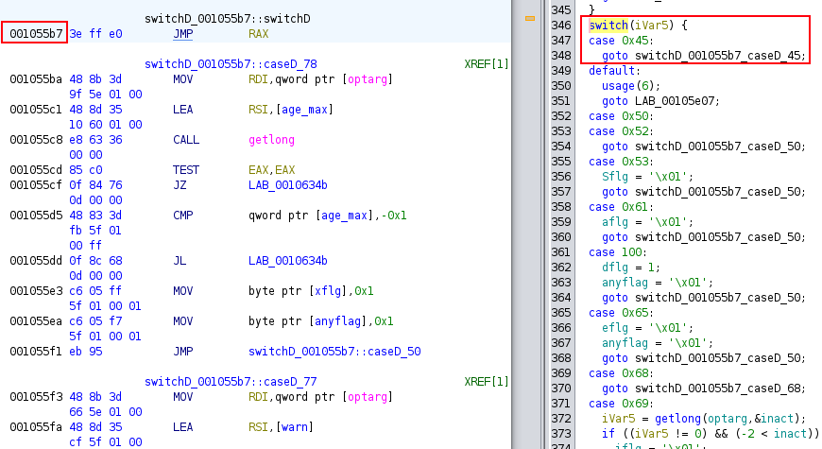The height and width of the screenshot is (449, 822).
Task: Click the orange marker in the margin bar
Action: [x=531, y=19]
